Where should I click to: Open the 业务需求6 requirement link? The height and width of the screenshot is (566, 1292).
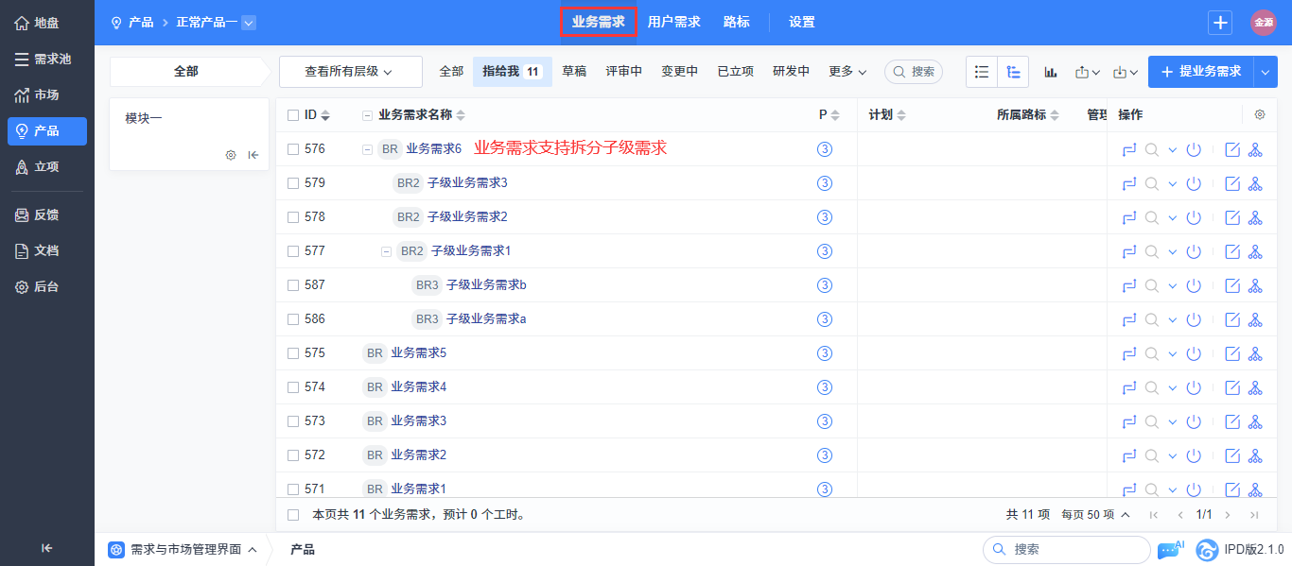click(434, 149)
